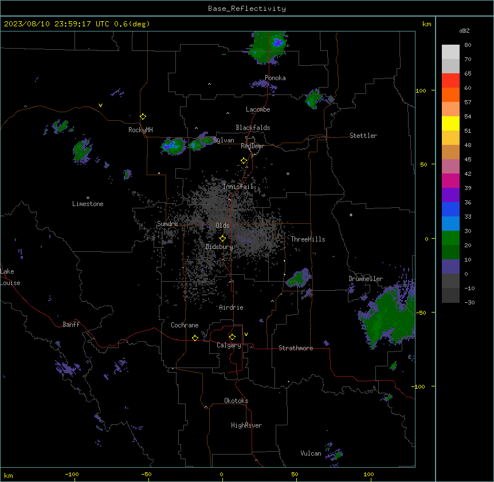Click the 100 tick on the right axis
Image resolution: width=494 pixels, height=482 pixels.
point(421,90)
